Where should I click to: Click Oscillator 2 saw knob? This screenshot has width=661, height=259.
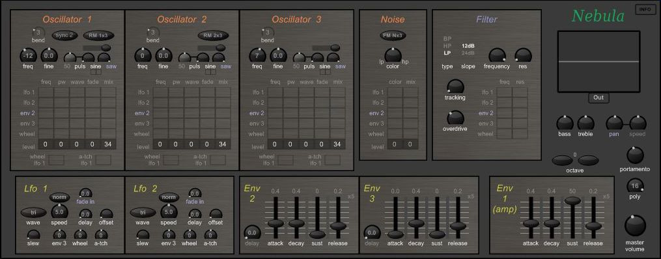[x=219, y=58]
